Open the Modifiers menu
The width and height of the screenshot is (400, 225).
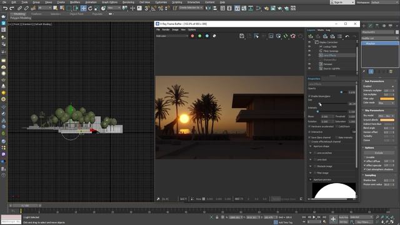75,2
